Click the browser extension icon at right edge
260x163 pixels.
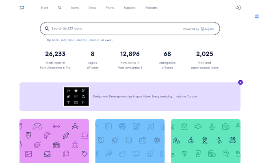(257, 16)
